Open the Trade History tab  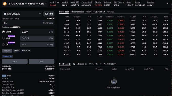tap(110, 64)
